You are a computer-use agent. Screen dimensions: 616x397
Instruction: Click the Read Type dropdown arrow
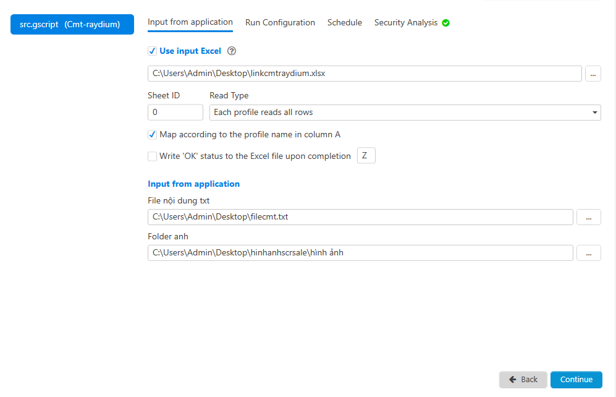pyautogui.click(x=594, y=113)
